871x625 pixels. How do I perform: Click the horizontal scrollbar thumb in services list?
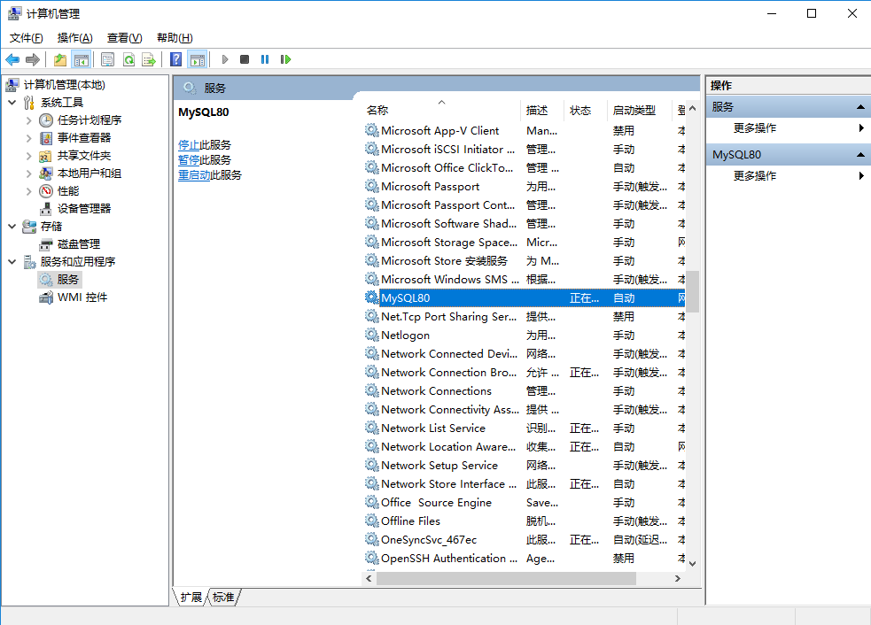click(506, 578)
